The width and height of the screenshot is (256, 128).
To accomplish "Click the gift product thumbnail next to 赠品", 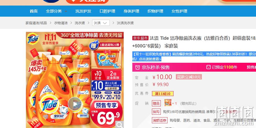I will tap(168, 103).
